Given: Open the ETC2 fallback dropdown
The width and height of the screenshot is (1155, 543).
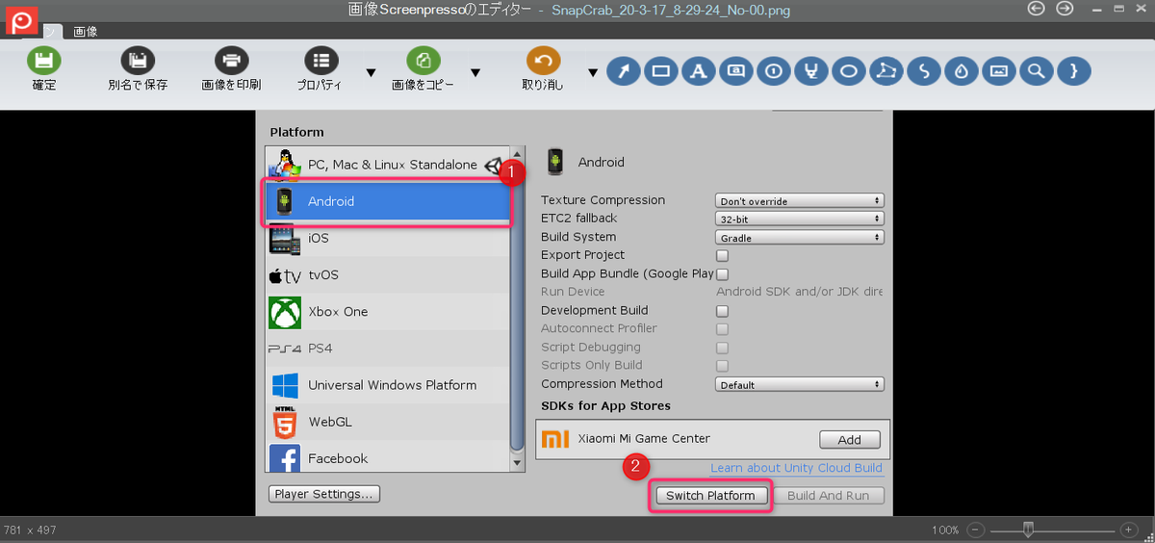Looking at the screenshot, I should [x=799, y=219].
